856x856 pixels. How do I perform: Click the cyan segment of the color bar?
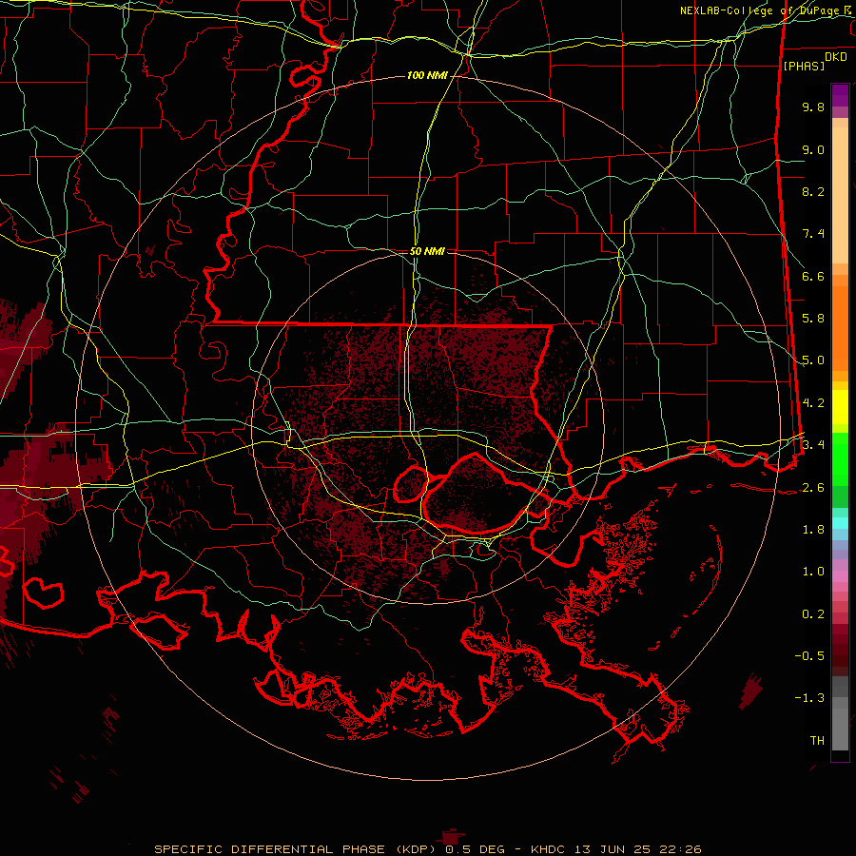(840, 523)
